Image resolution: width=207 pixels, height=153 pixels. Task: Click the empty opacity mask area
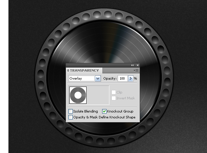coord(98,95)
